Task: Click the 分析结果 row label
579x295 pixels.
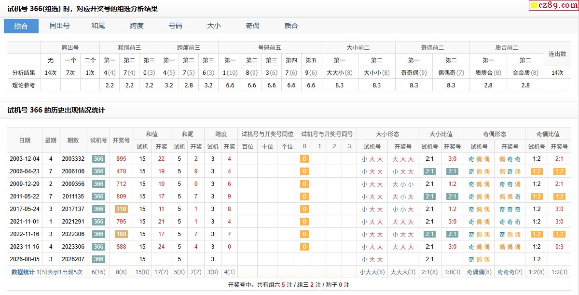Action: 24,73
